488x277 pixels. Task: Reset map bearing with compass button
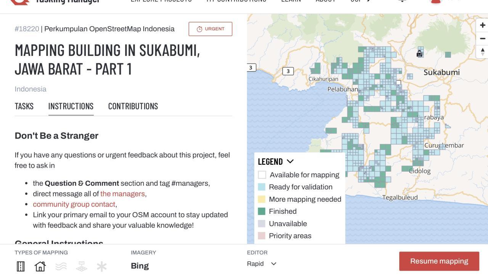point(482,52)
